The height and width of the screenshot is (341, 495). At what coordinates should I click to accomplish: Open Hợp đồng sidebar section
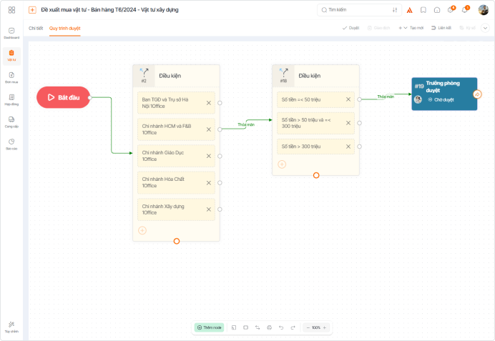coord(11,99)
